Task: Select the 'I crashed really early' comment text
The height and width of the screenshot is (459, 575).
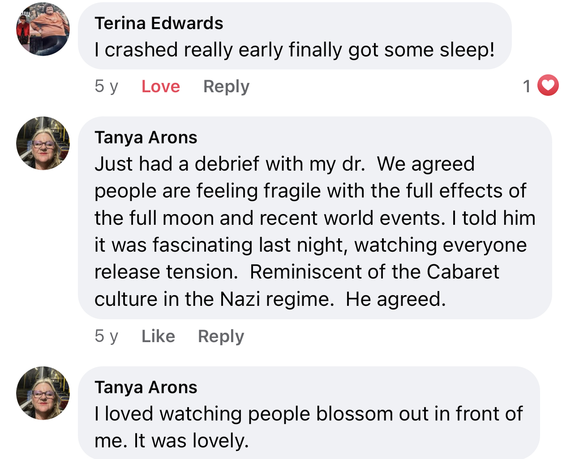Action: [295, 50]
